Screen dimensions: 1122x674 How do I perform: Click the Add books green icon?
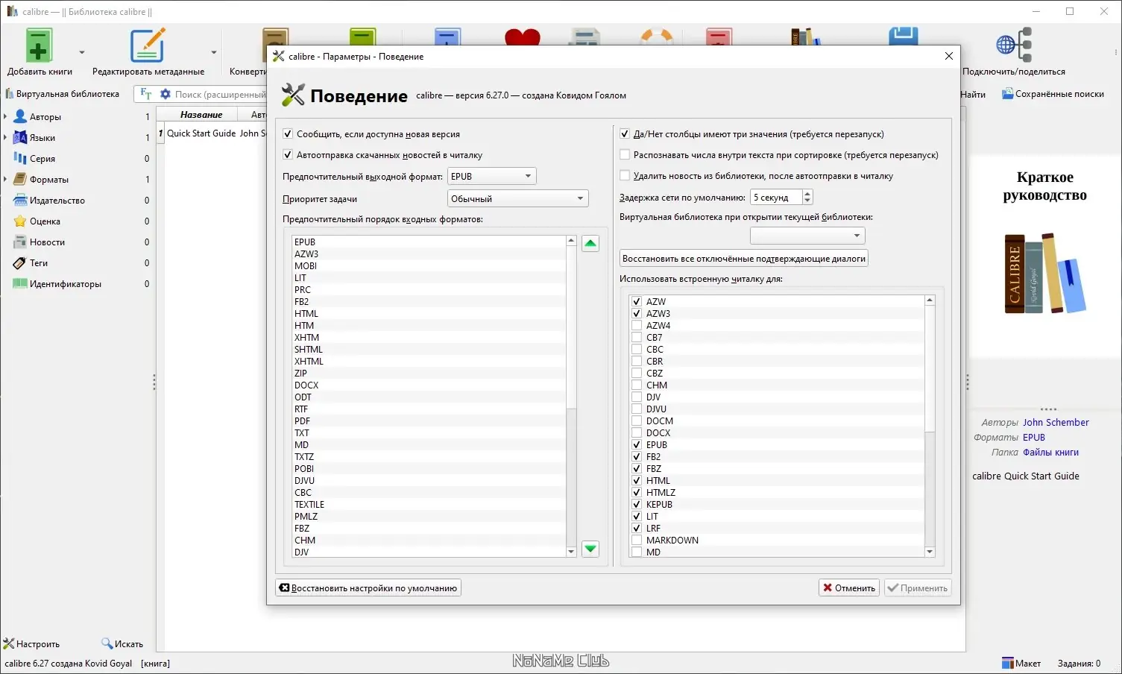click(39, 46)
